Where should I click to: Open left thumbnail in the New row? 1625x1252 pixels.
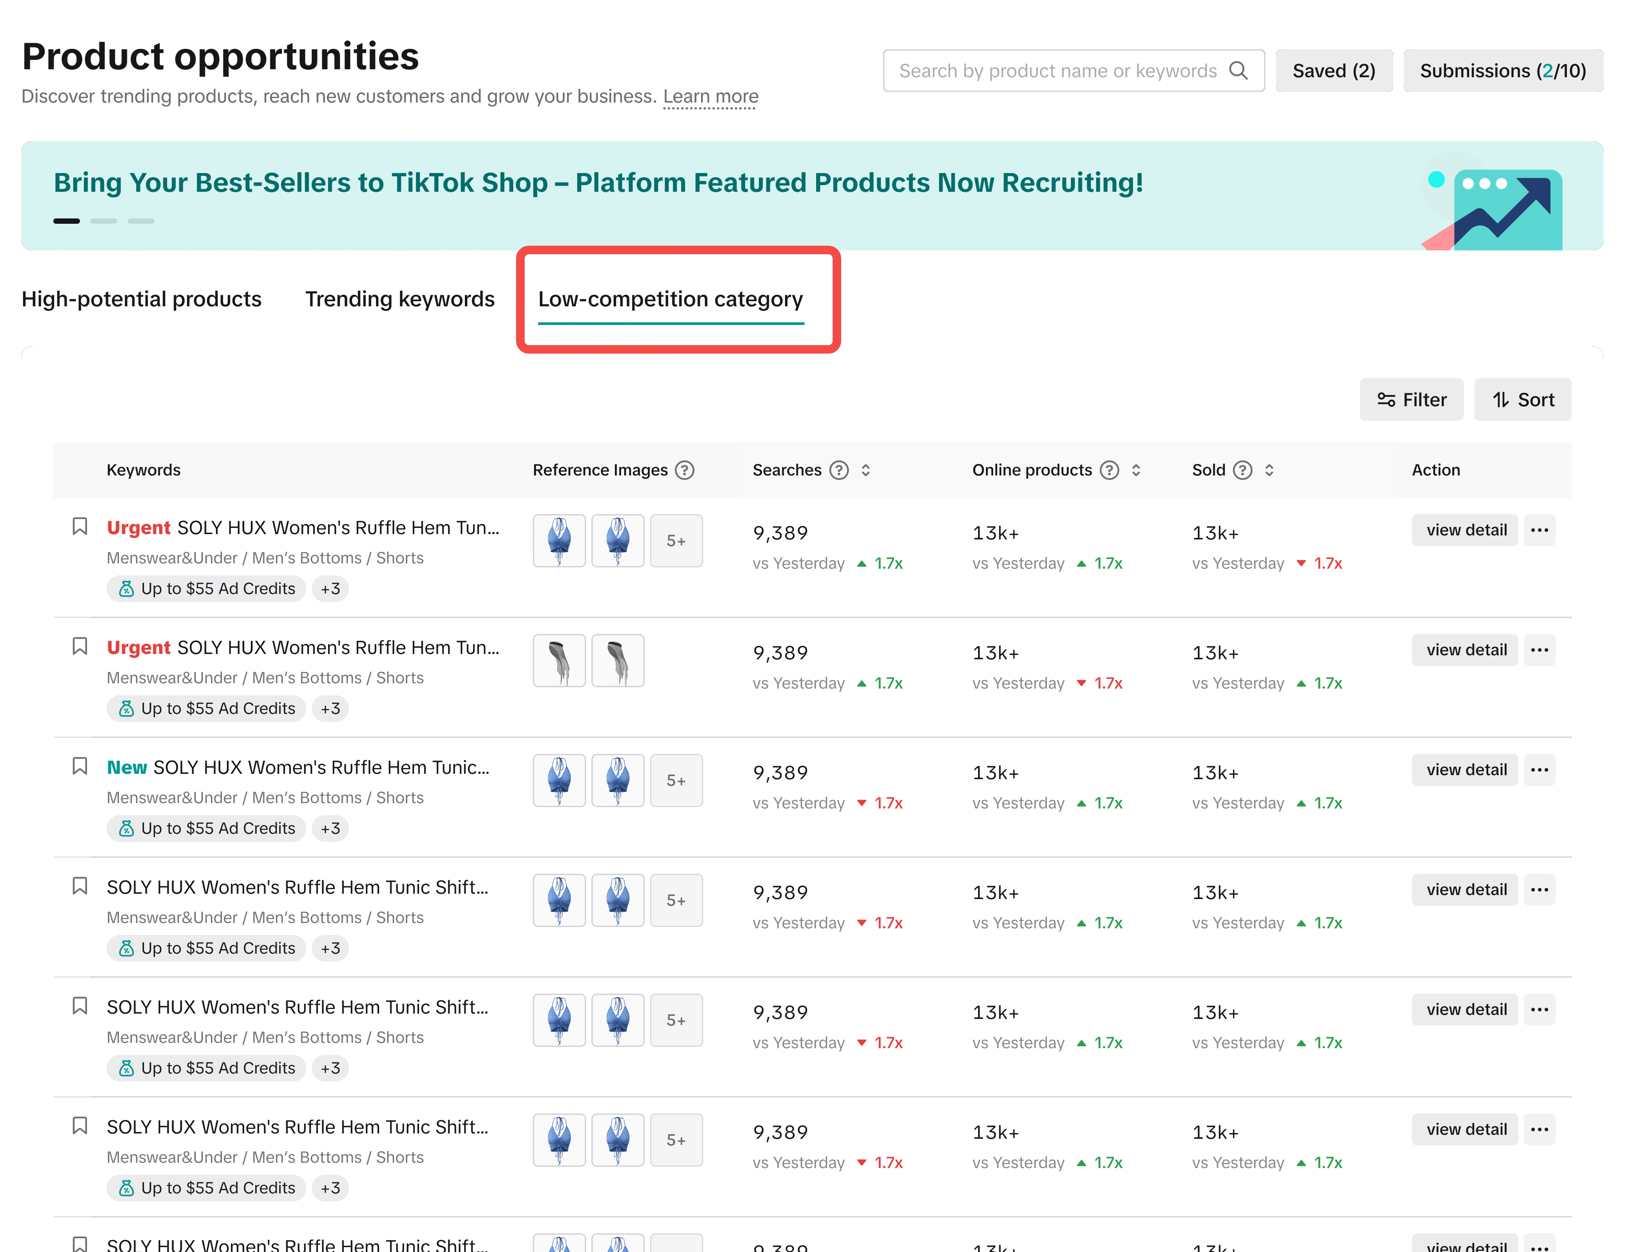tap(559, 781)
